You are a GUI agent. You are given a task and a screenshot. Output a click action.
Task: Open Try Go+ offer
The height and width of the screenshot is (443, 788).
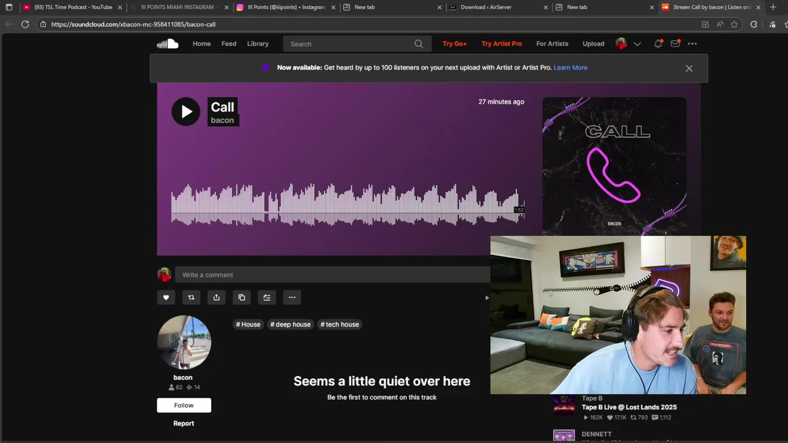(x=455, y=44)
